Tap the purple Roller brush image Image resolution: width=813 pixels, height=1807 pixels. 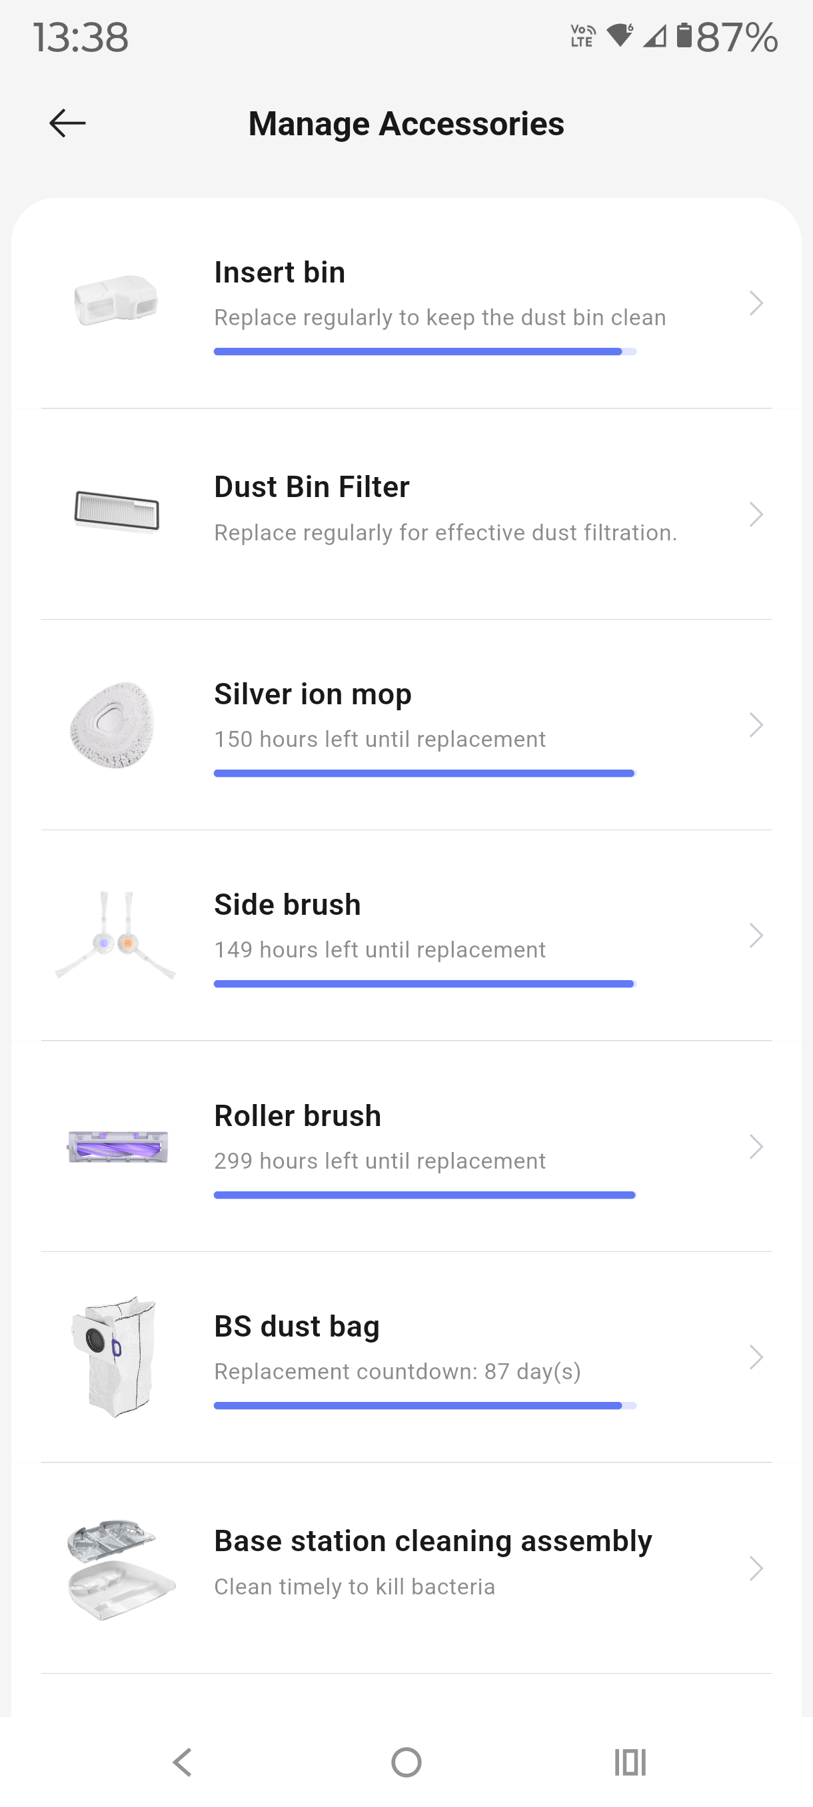coord(117,1146)
